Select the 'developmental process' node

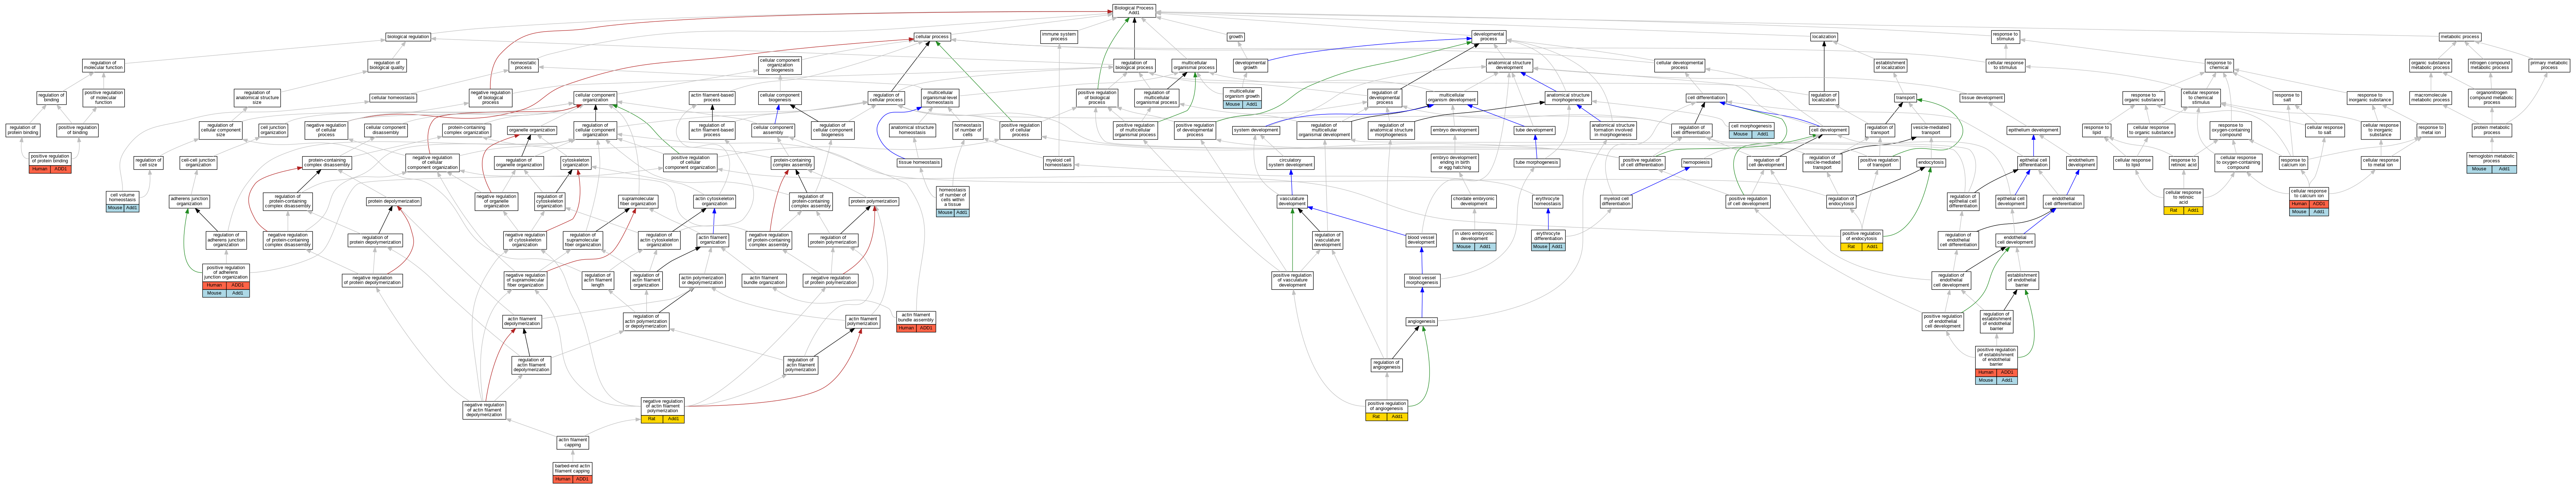click(1488, 37)
